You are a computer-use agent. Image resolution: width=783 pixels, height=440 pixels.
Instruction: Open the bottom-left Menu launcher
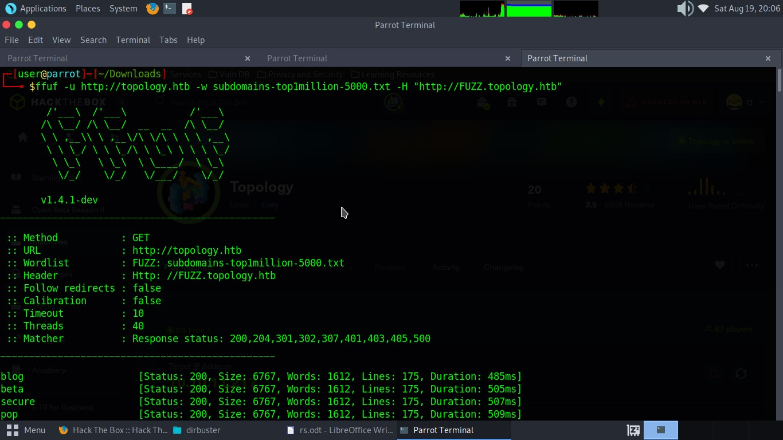(x=26, y=430)
